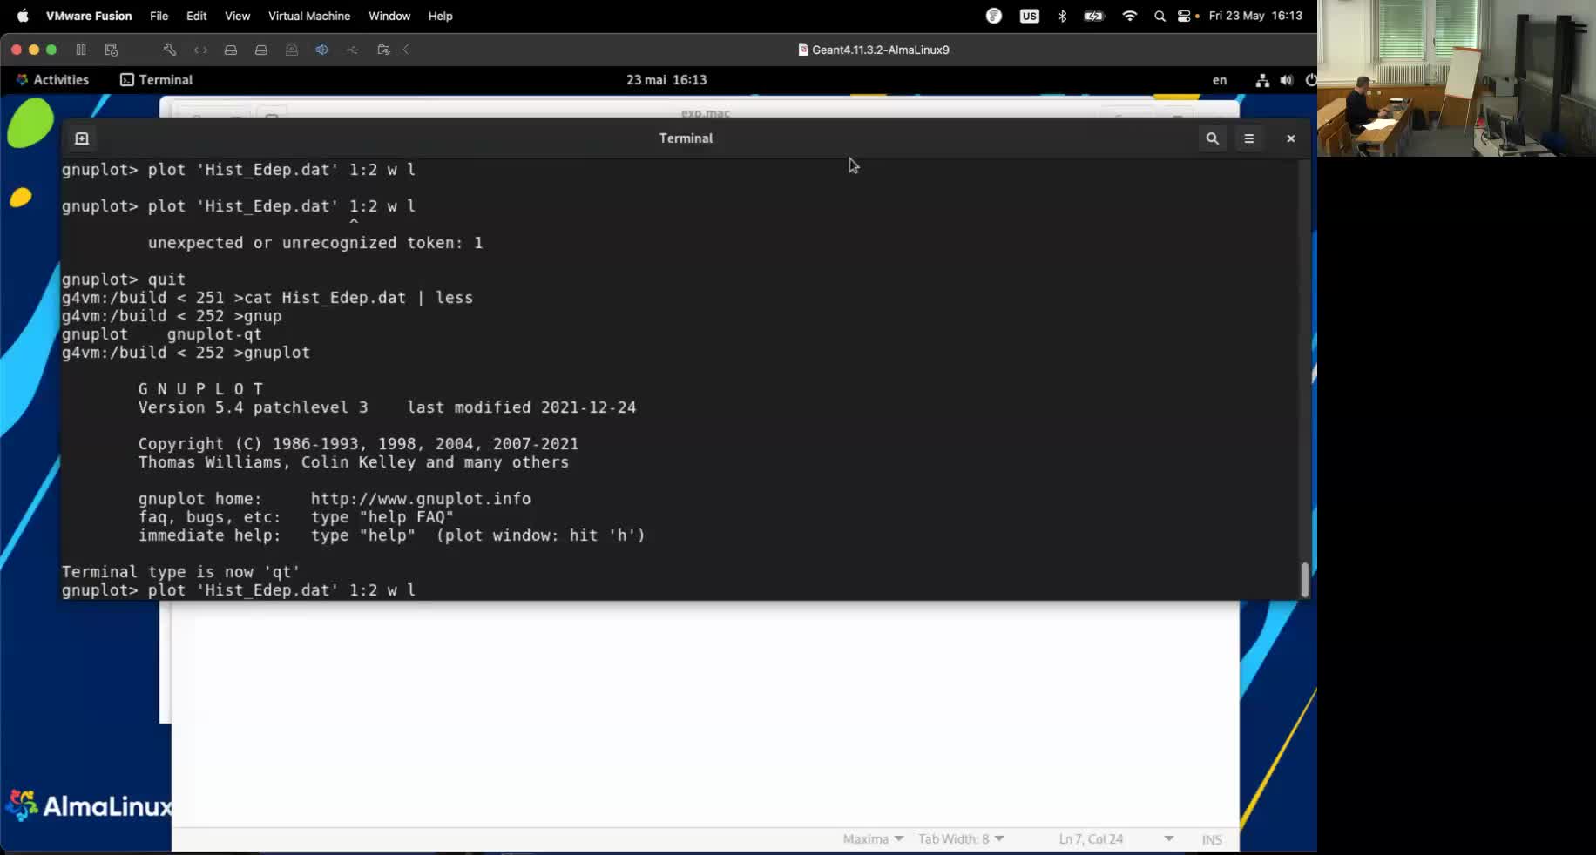Open the Terminal search icon
The image size is (1596, 855).
click(1212, 138)
